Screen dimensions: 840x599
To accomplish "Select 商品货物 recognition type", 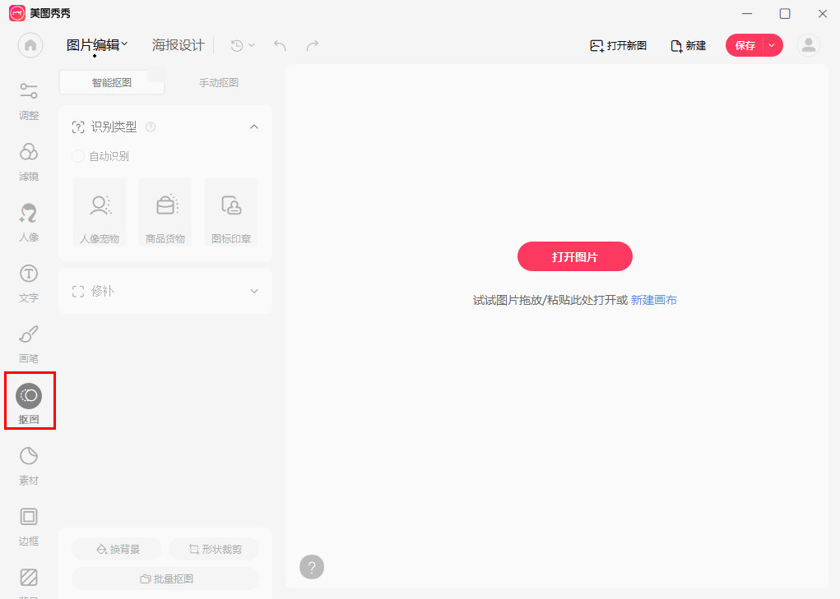I will pos(165,211).
